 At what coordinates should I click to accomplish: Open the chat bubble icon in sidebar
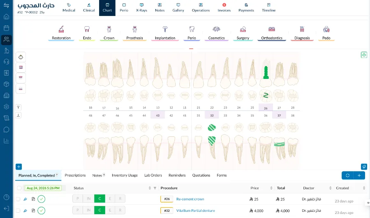pyautogui.click(x=6, y=130)
